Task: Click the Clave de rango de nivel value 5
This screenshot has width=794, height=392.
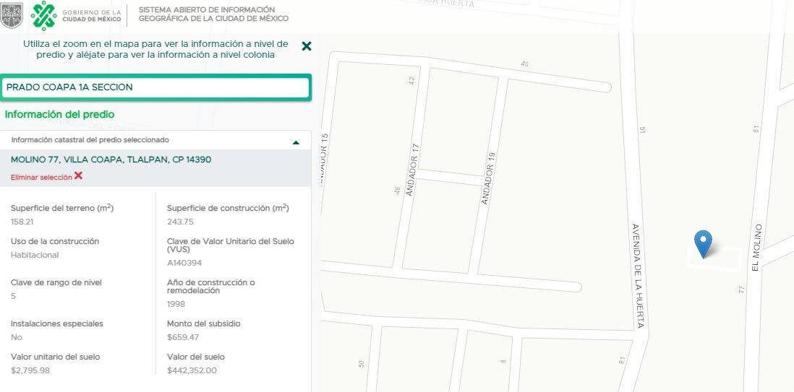Action: (13, 296)
